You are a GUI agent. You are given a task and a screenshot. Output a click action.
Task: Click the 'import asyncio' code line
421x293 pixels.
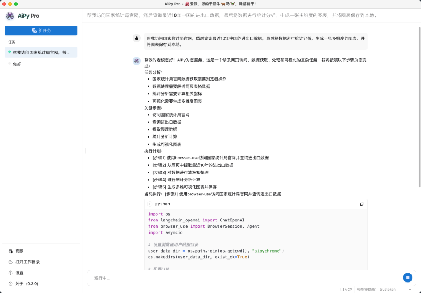pos(165,232)
